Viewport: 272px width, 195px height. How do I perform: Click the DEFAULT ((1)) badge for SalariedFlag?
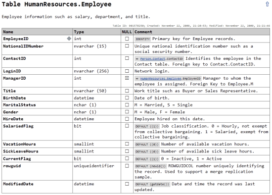coord(147,126)
